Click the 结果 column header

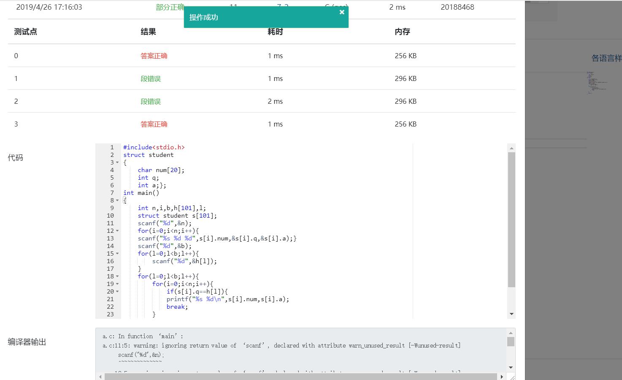click(x=149, y=32)
